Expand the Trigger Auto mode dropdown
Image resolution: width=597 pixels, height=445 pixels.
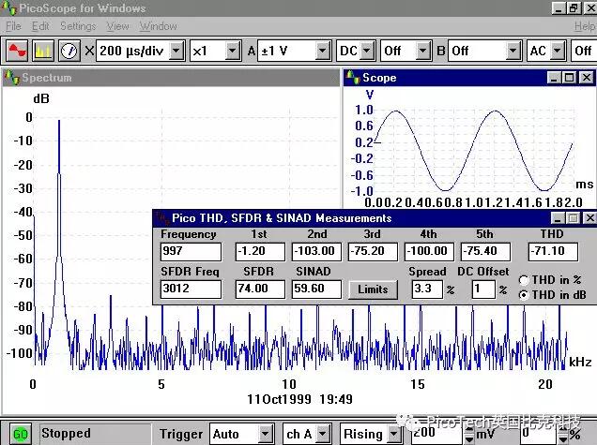tap(267, 434)
